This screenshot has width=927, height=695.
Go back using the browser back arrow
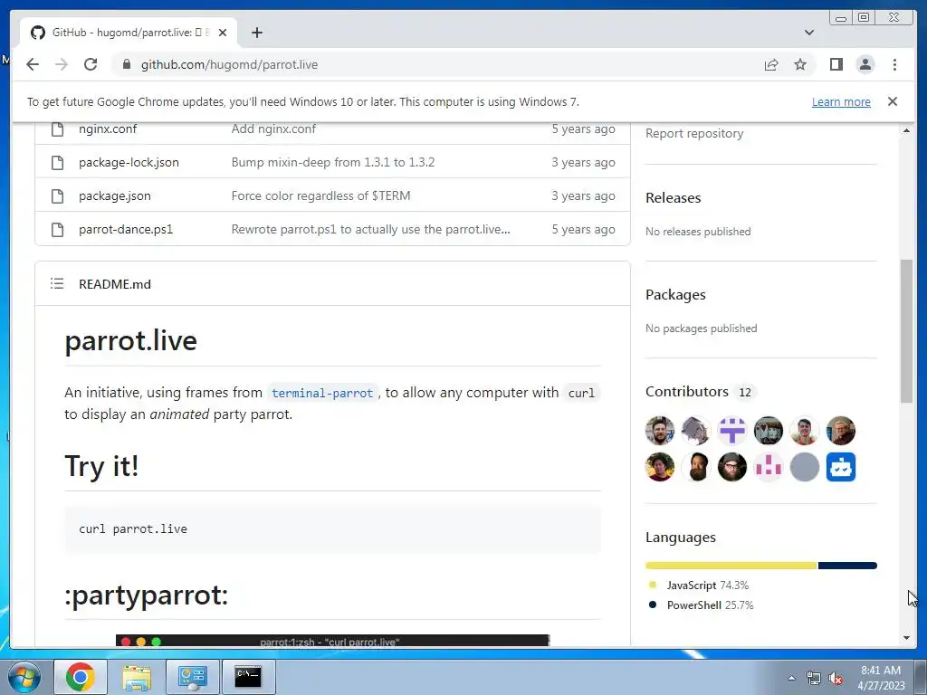point(33,64)
